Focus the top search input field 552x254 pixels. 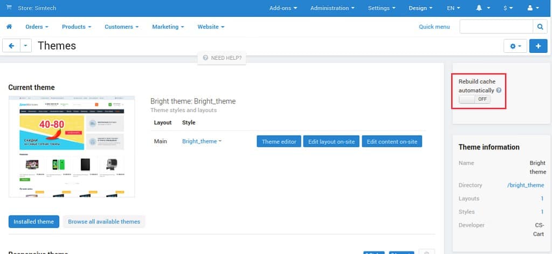click(496, 26)
